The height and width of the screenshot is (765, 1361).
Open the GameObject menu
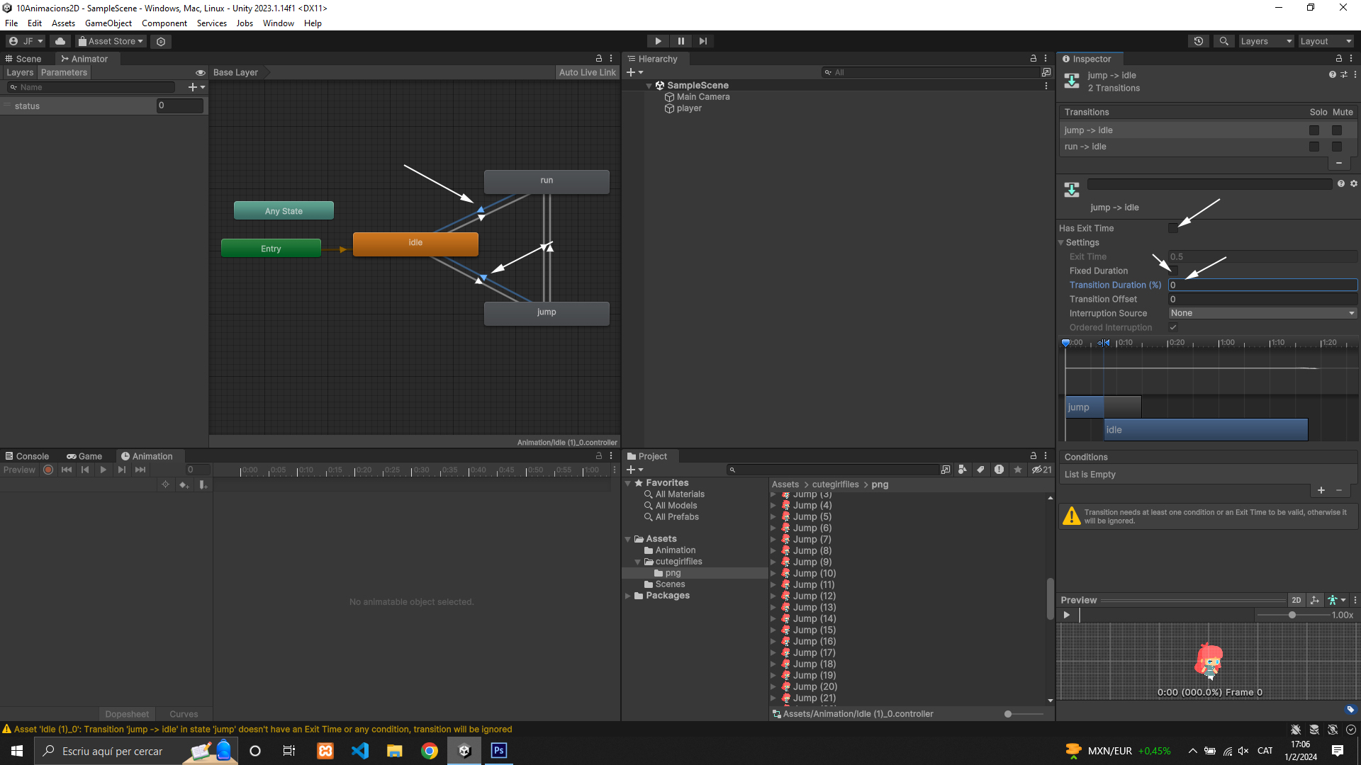[x=108, y=23]
